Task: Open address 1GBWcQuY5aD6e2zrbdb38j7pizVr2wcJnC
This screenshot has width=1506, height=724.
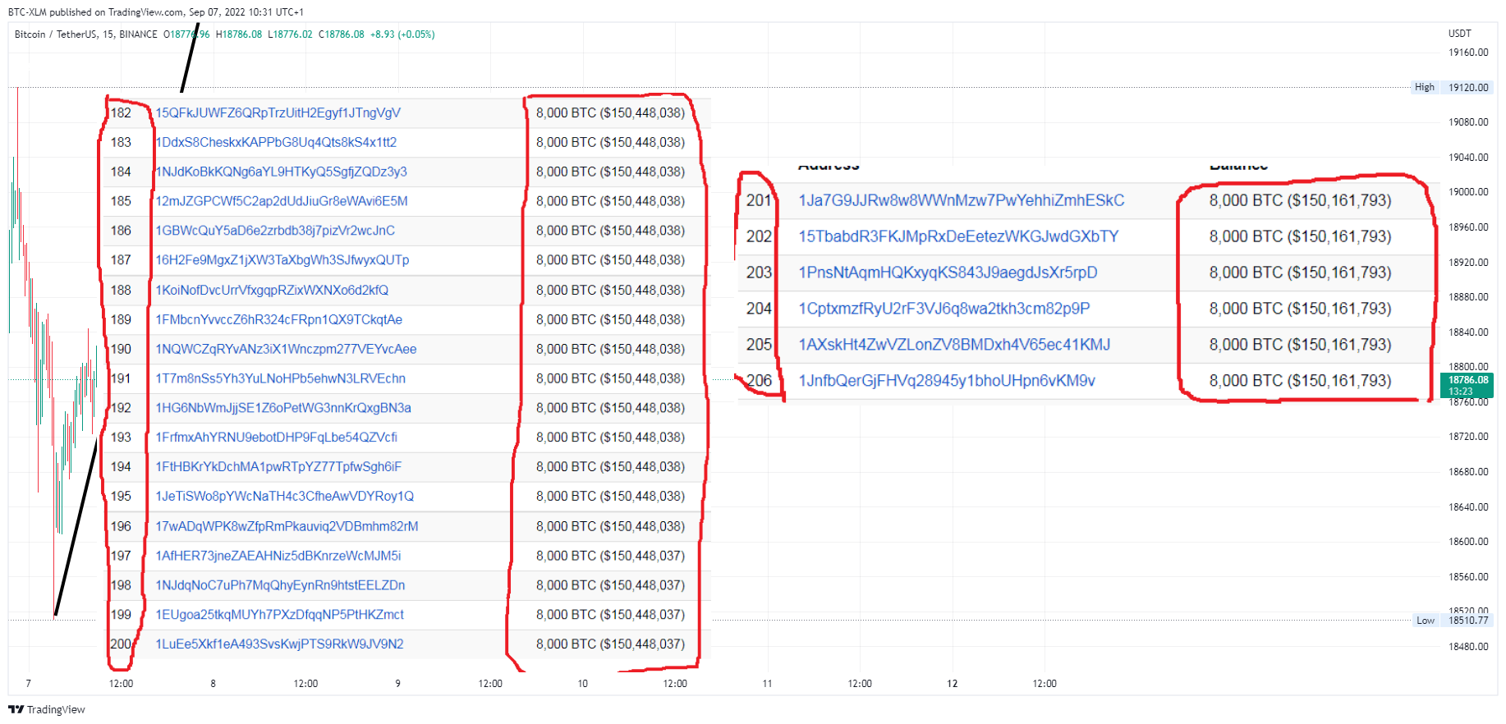Action: pos(275,231)
